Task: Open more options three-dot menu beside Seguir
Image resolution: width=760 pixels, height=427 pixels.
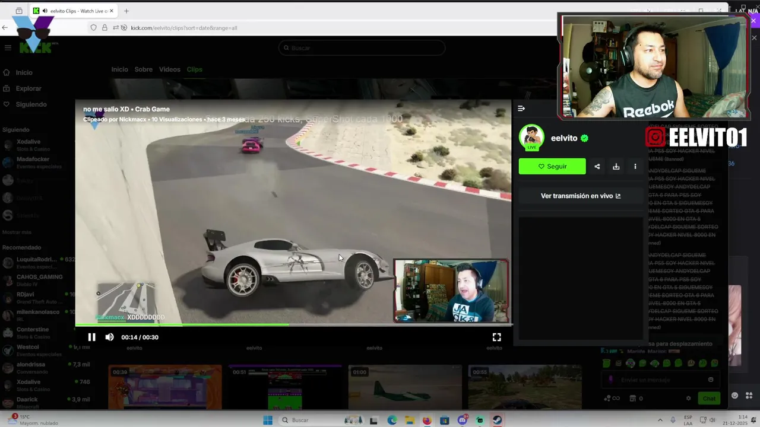Action: (635, 167)
